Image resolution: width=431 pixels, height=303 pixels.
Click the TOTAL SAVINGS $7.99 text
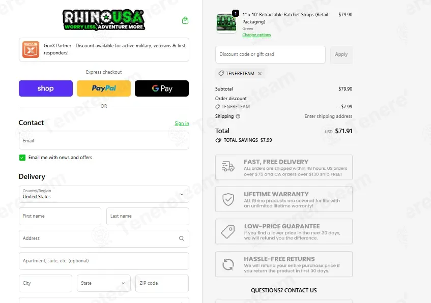[248, 140]
